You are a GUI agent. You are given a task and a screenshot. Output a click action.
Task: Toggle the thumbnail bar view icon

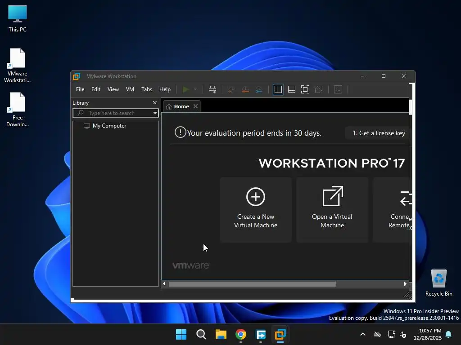(x=292, y=89)
